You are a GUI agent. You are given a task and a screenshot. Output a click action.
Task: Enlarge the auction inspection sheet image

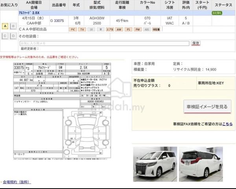tap(62, 111)
